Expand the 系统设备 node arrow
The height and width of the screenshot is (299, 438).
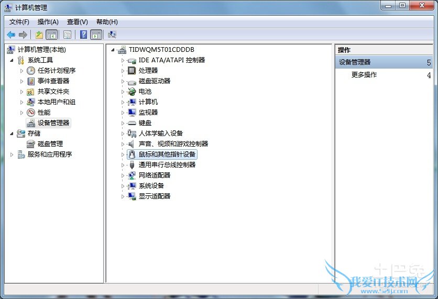point(123,186)
